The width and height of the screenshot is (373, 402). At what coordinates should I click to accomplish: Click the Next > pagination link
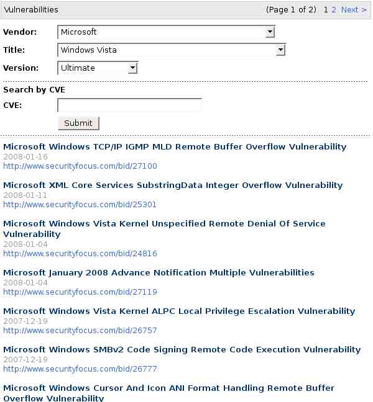pos(354,10)
